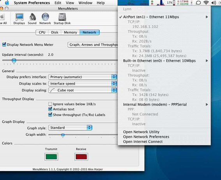Click the Graph width slider thumb
Viewport: 221px width, 180px height.
pos(63,135)
